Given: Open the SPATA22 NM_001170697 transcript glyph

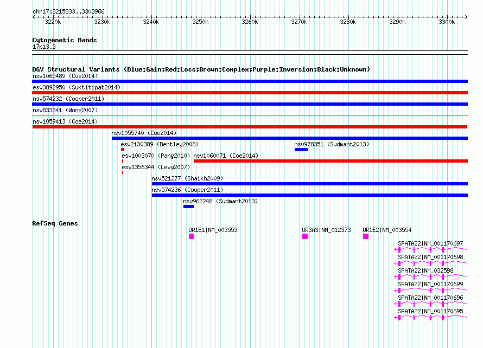Looking at the screenshot, I should tap(431, 249).
